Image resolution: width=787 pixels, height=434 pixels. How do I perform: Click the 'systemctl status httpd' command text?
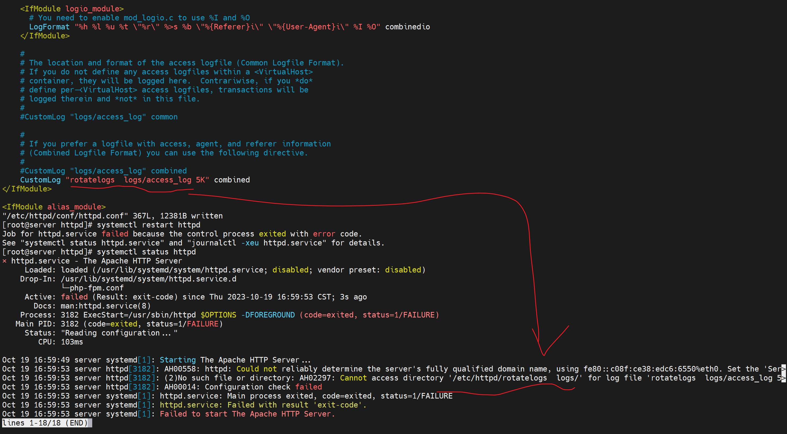point(146,252)
